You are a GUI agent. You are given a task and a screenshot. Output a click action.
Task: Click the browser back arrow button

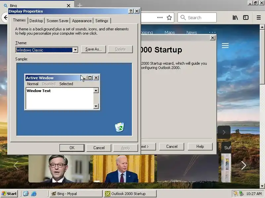click(x=5, y=17)
